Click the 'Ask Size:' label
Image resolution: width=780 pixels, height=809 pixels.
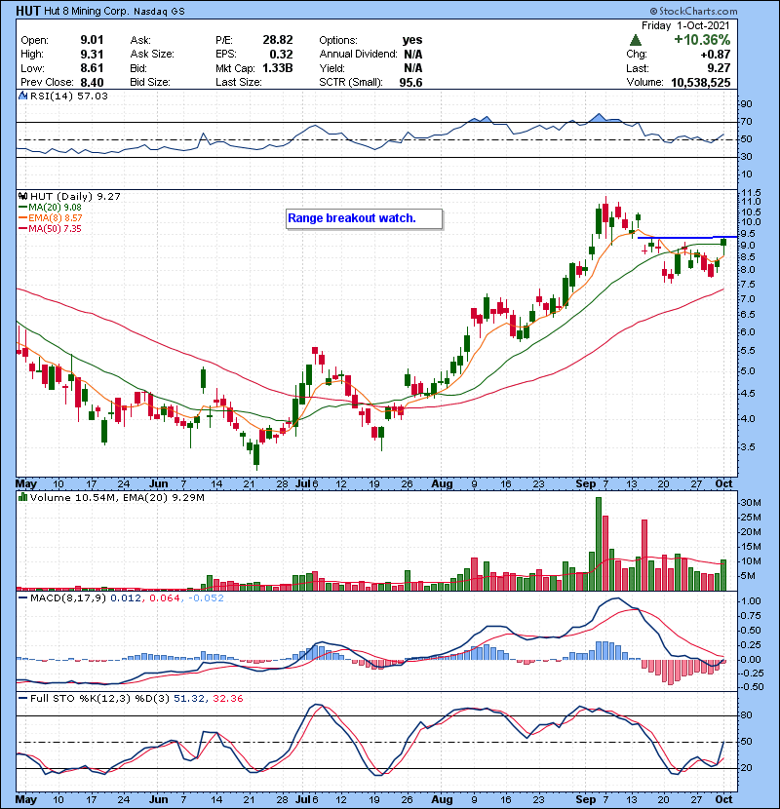pos(152,55)
